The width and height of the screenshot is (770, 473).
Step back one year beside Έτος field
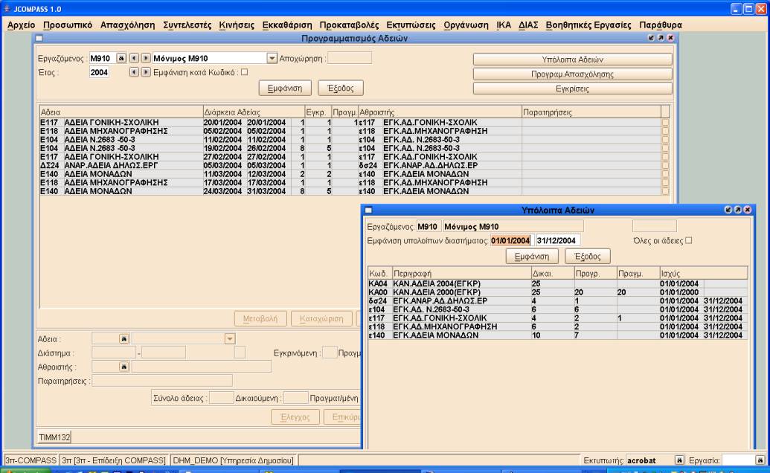tap(134, 72)
